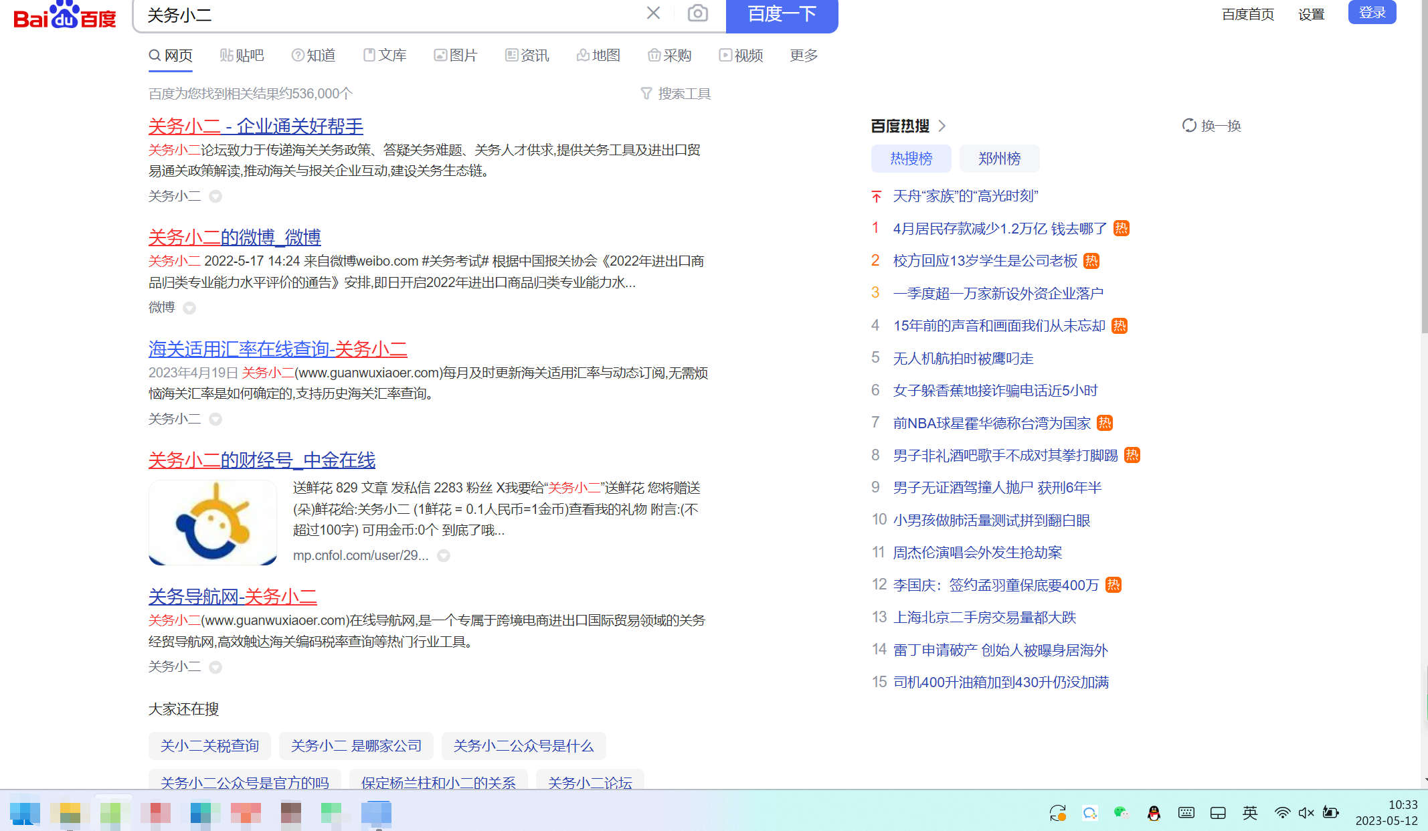Click the battery tray icon
Screen dimensions: 1428x831
(x=1330, y=813)
